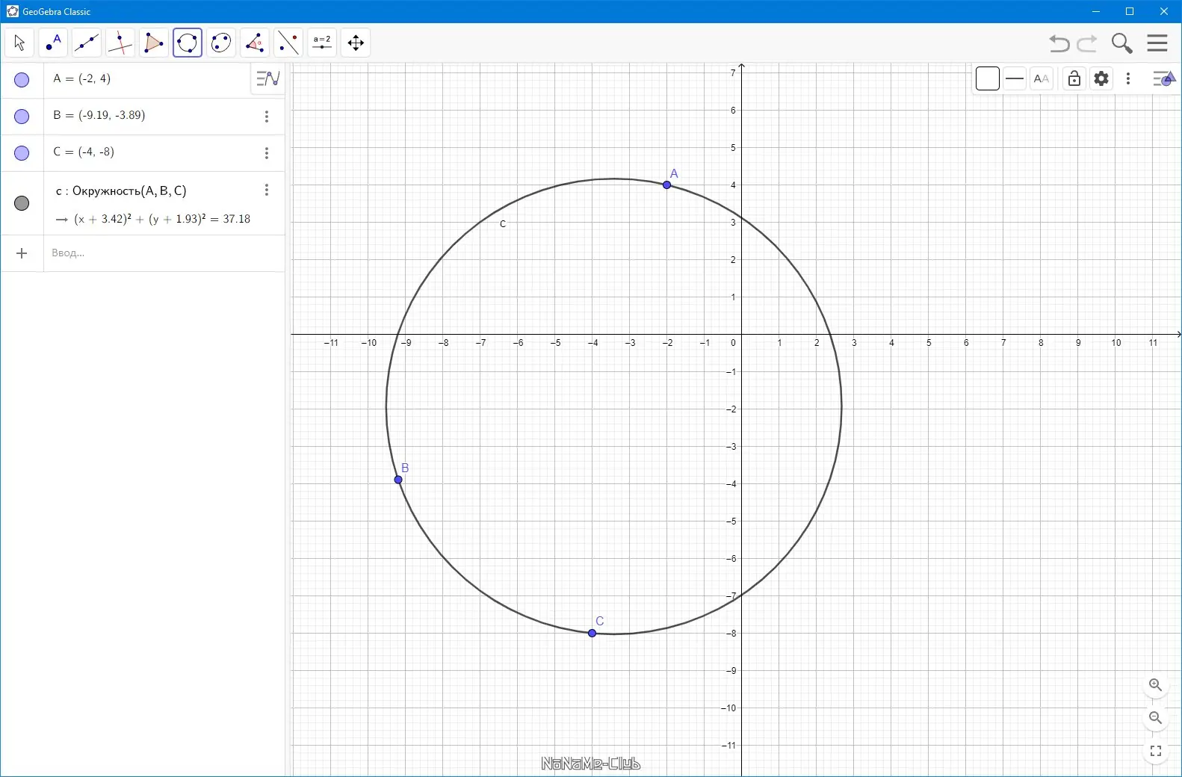Zoom in on graphics view

1156,685
